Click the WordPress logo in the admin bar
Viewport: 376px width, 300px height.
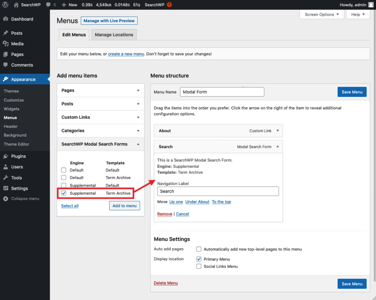(x=5, y=5)
